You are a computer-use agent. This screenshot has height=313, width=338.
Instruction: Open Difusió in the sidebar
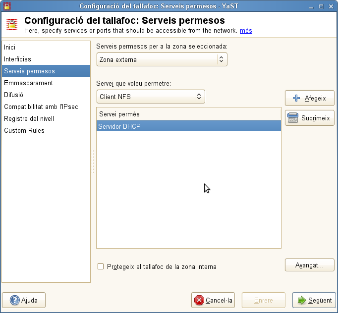[13, 95]
